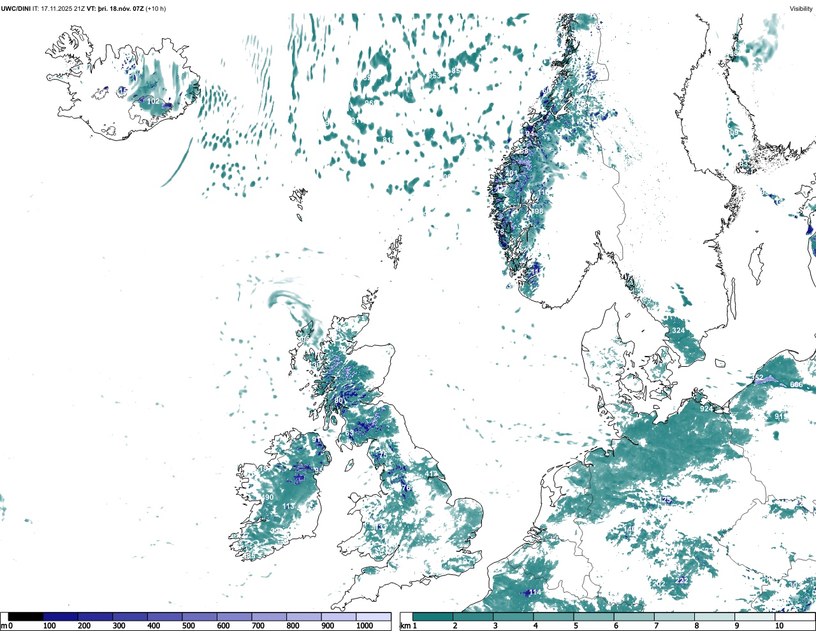Click the '666' value at the right edge
816x631 pixels.
pyautogui.click(x=796, y=385)
